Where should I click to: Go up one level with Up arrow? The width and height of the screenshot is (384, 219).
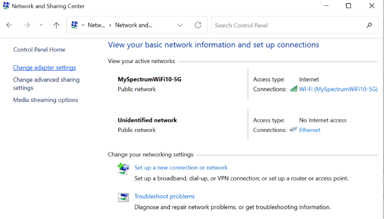56,25
